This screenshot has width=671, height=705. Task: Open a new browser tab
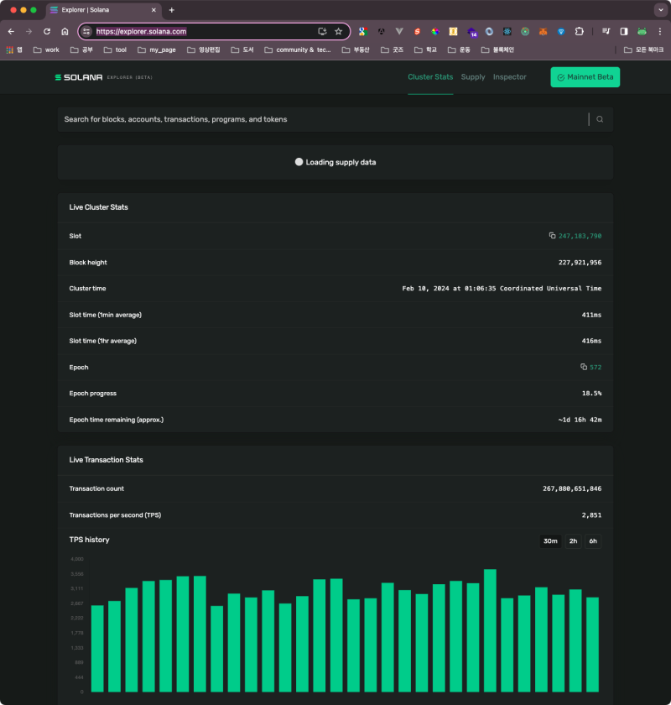point(172,10)
